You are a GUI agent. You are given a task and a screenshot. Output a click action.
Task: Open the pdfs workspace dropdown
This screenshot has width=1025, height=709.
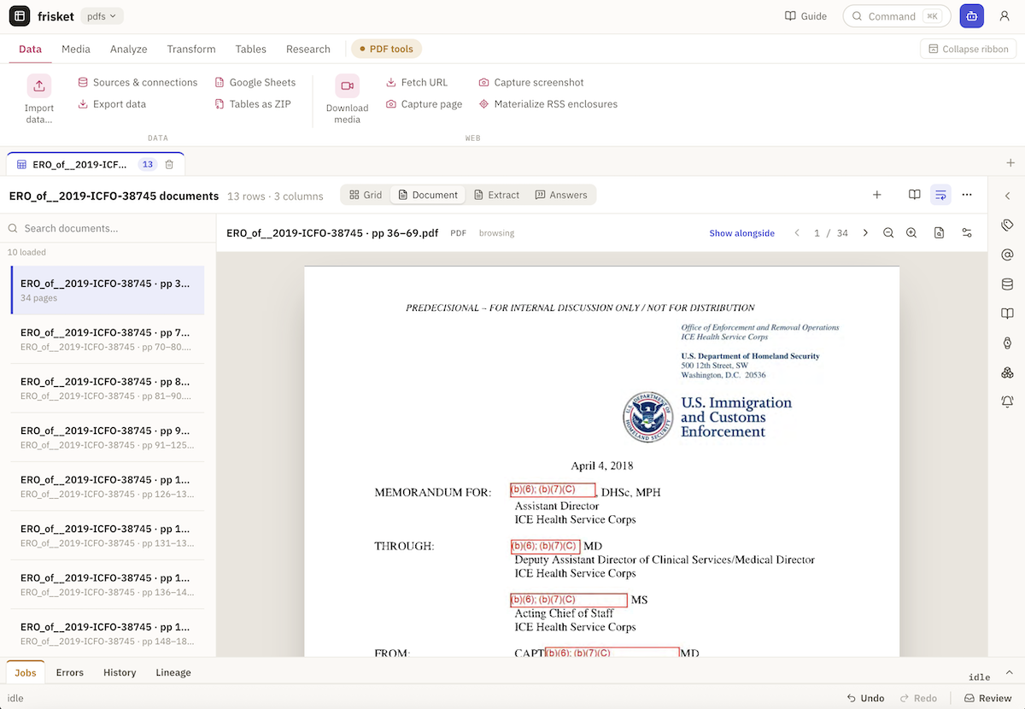coord(102,16)
